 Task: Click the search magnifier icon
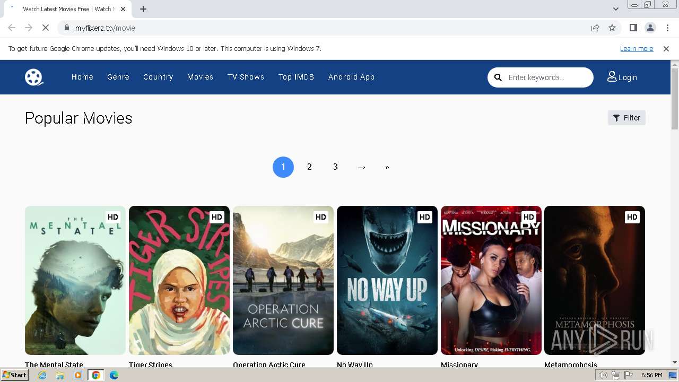[498, 77]
